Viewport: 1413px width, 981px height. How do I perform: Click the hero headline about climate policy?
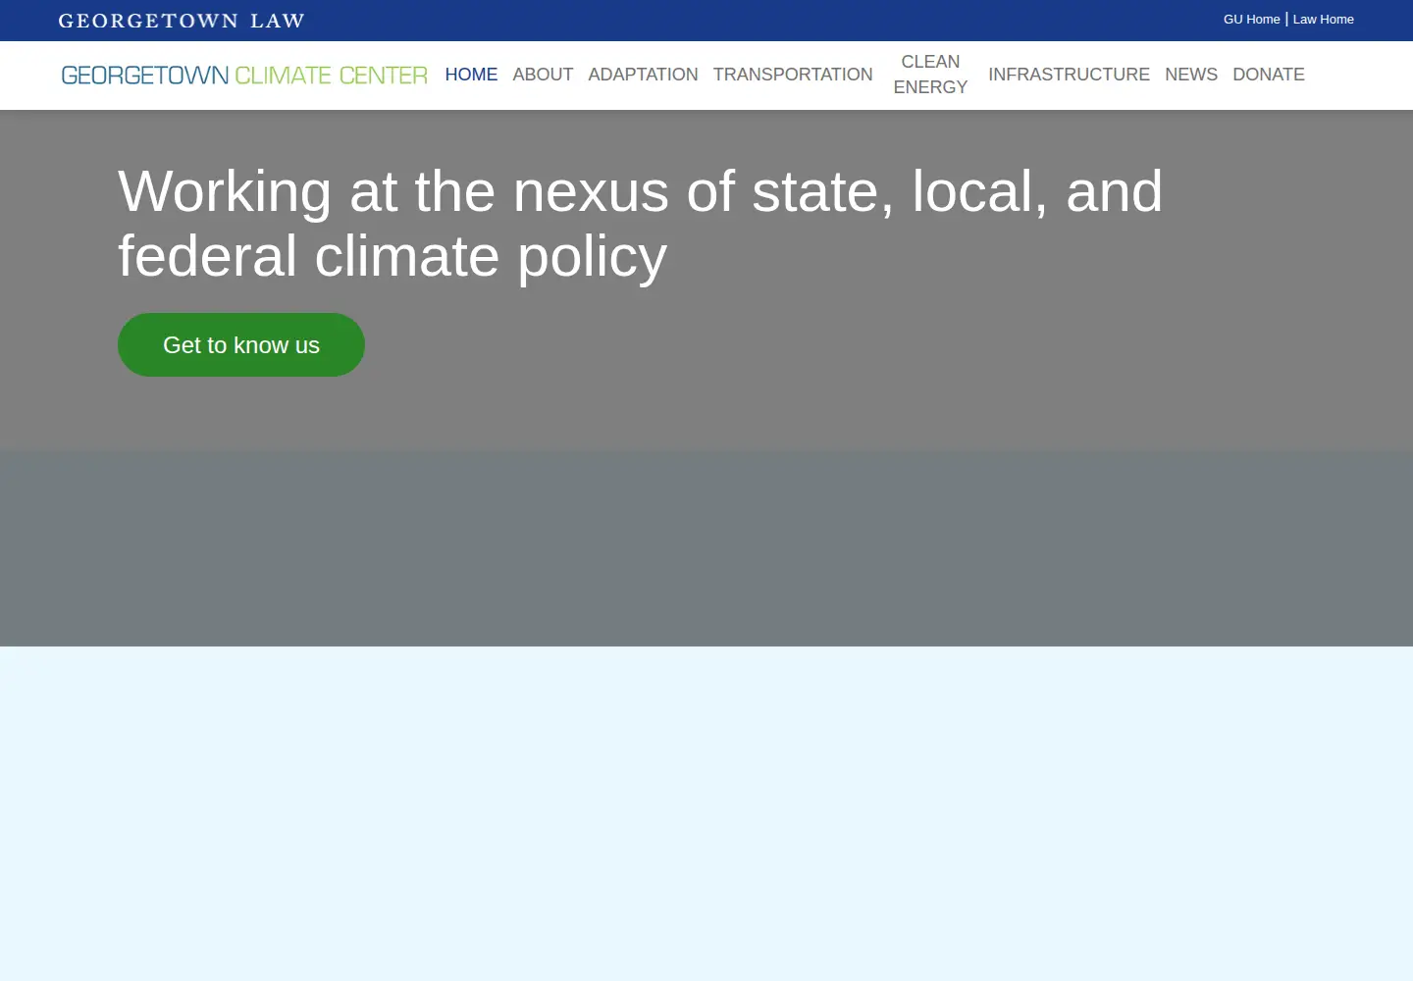[640, 224]
